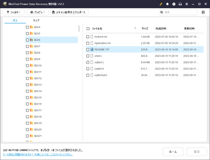Select the $Dir19 tree folder
Image resolution: width=210 pixels, height=160 pixels.
(38, 123)
